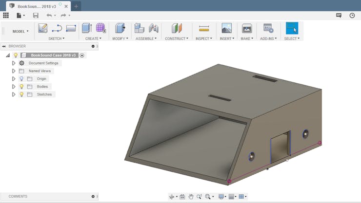
Task: Select the sketch Line/Arc tool icon
Action: coord(57,28)
